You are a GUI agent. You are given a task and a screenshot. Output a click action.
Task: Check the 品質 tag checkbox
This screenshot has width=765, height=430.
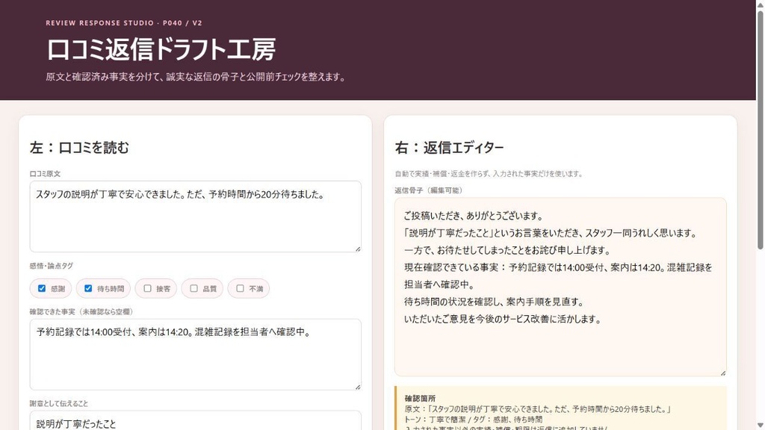coord(193,289)
